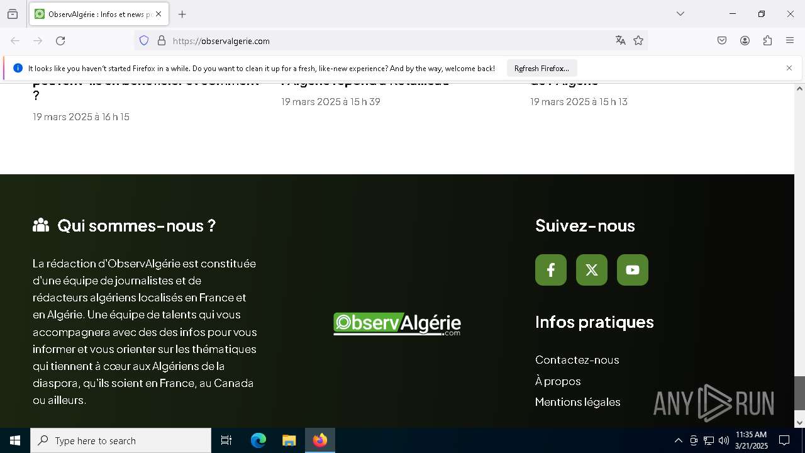805x453 pixels.
Task: Expand the list all tabs chevron
Action: click(680, 14)
